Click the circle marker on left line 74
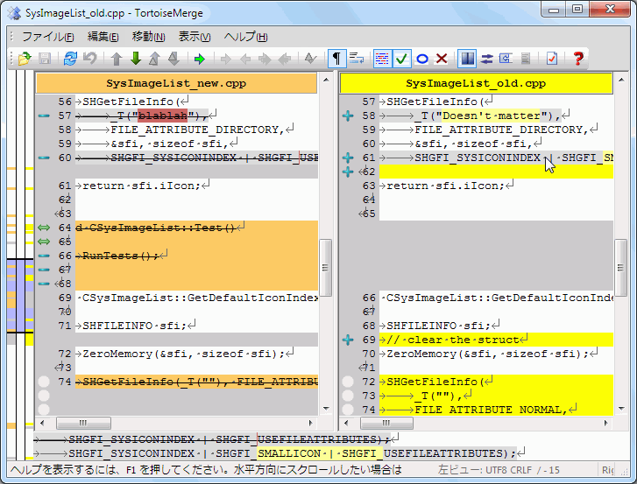 tap(44, 382)
